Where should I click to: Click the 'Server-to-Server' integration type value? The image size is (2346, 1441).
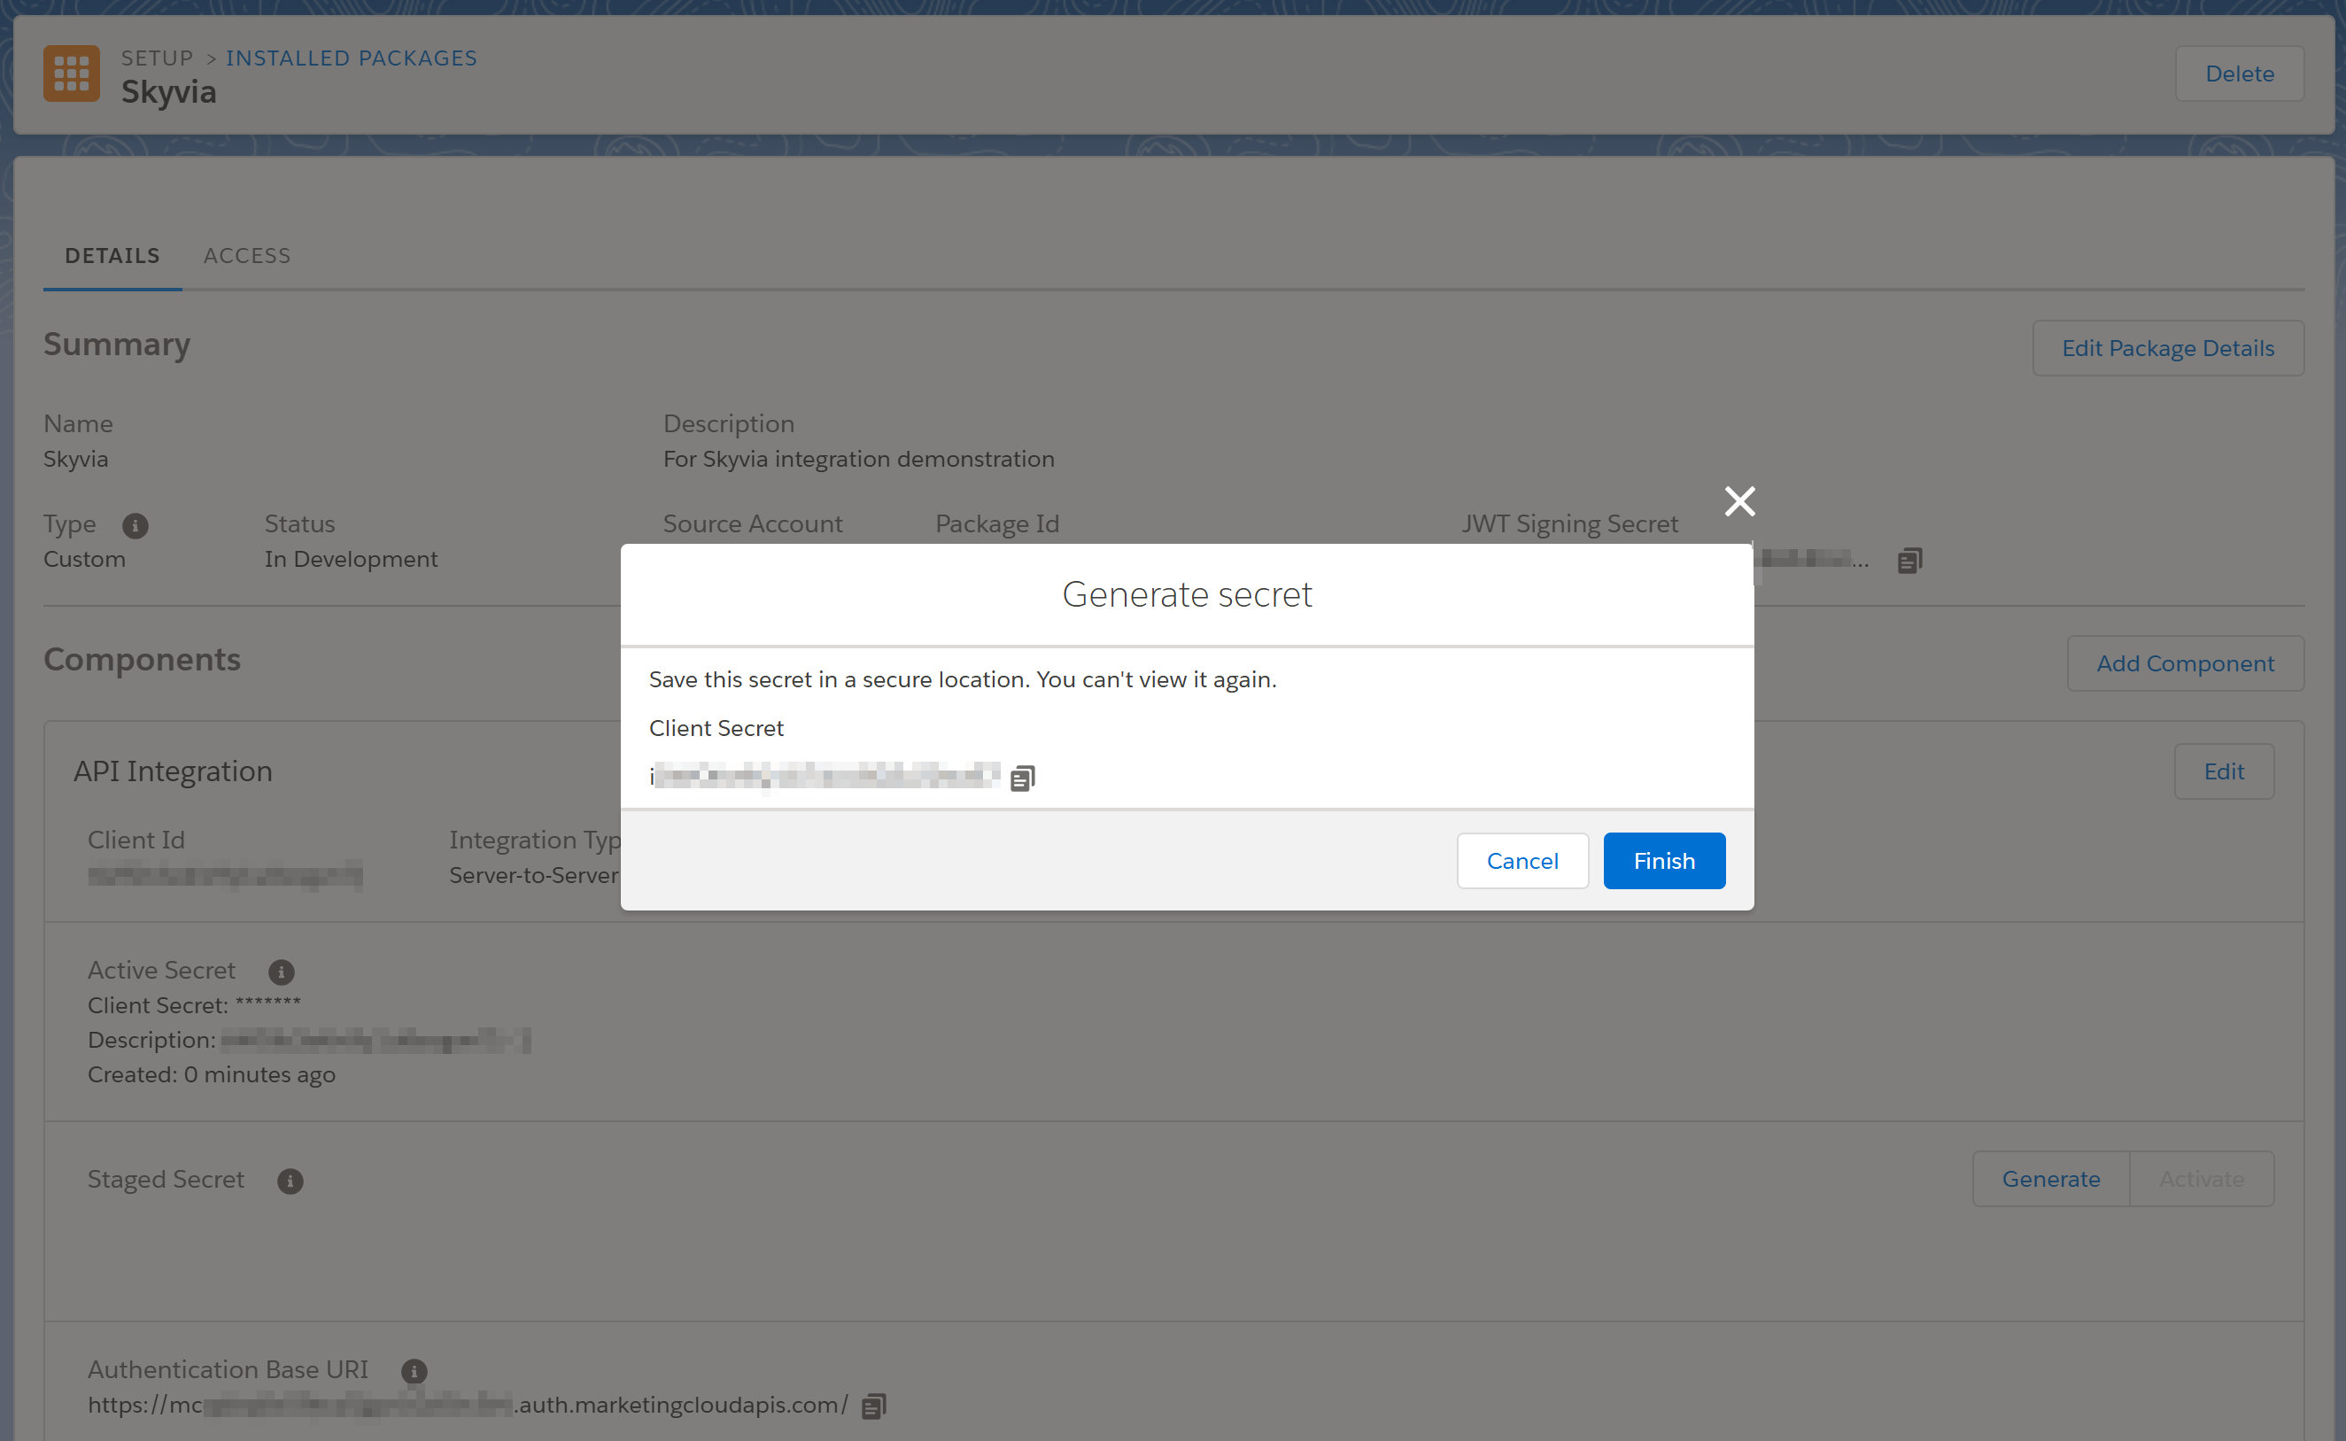pyautogui.click(x=534, y=875)
